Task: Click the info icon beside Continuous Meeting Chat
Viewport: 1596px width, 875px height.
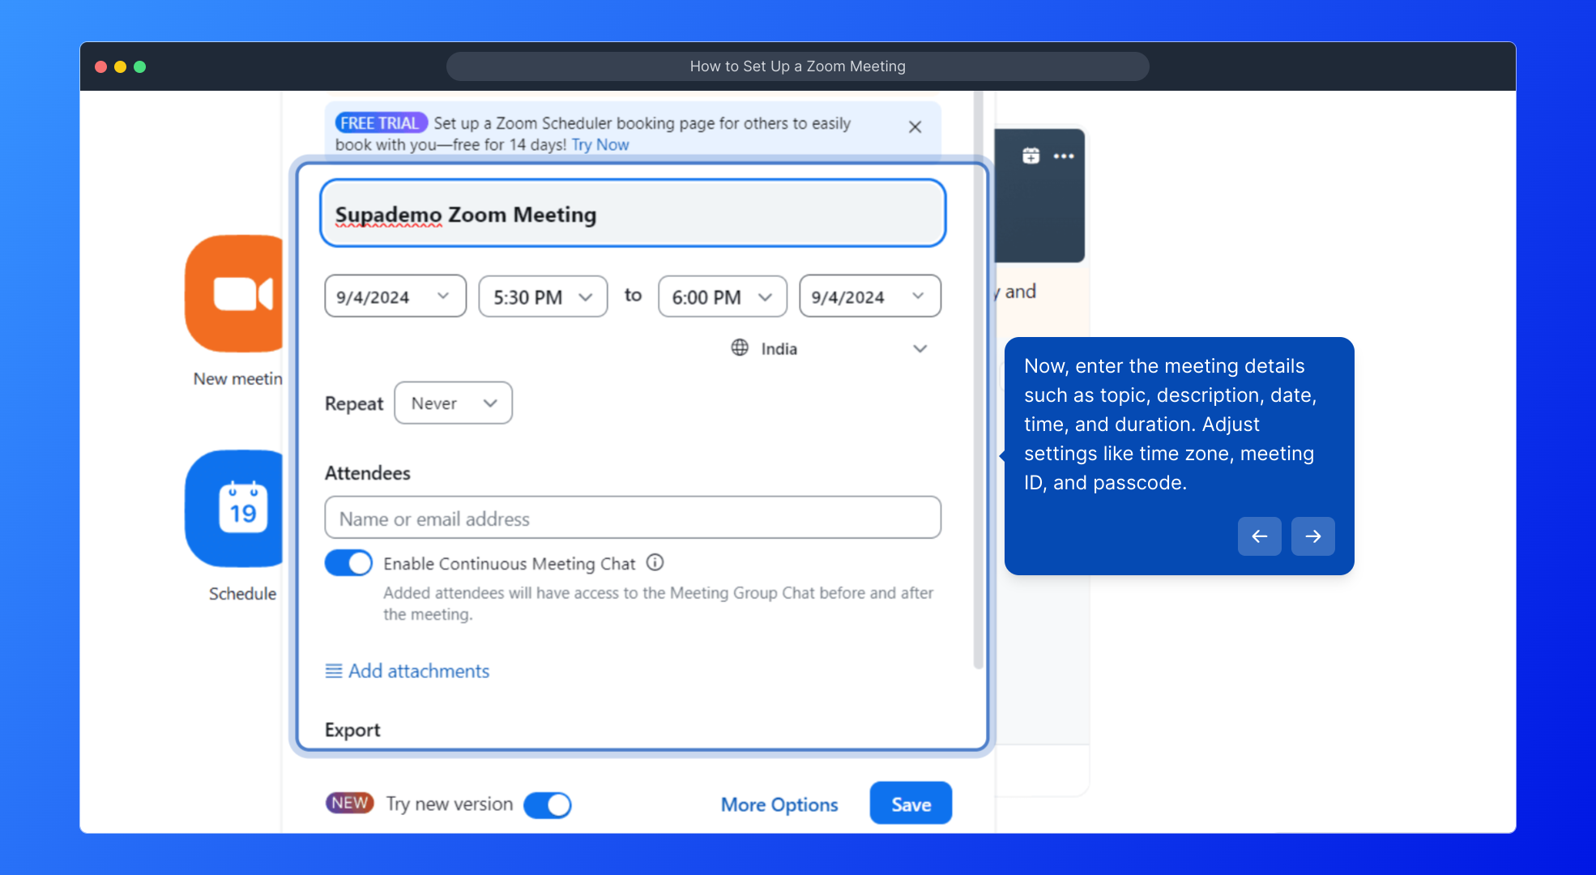Action: coord(655,562)
